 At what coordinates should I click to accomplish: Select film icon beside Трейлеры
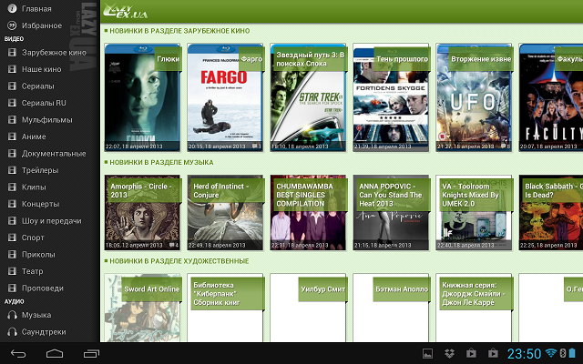(x=12, y=170)
